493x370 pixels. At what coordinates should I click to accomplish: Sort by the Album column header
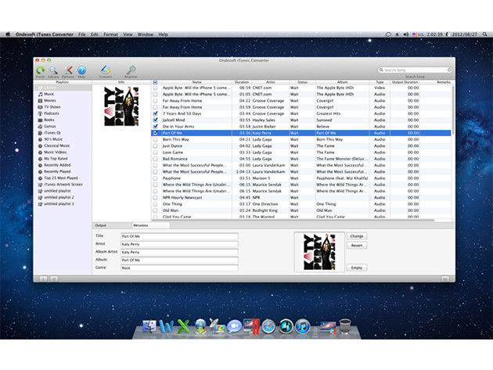342,82
